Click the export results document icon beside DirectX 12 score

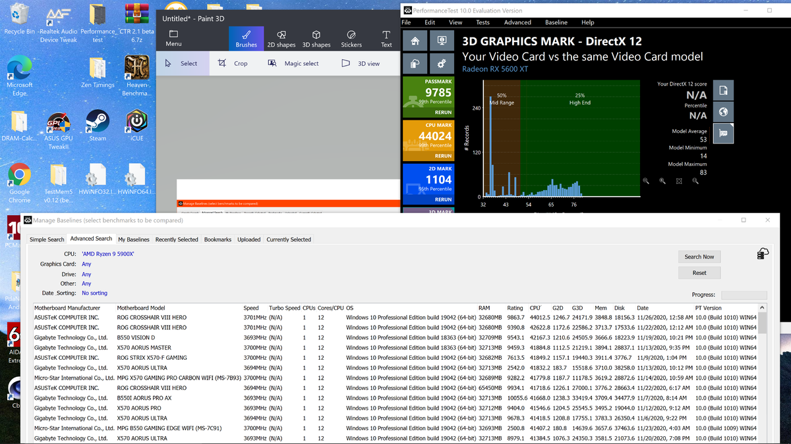coord(723,90)
